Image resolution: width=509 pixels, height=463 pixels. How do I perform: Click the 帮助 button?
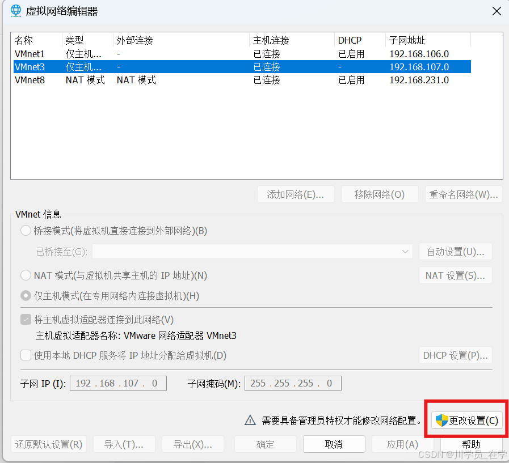coord(471,444)
